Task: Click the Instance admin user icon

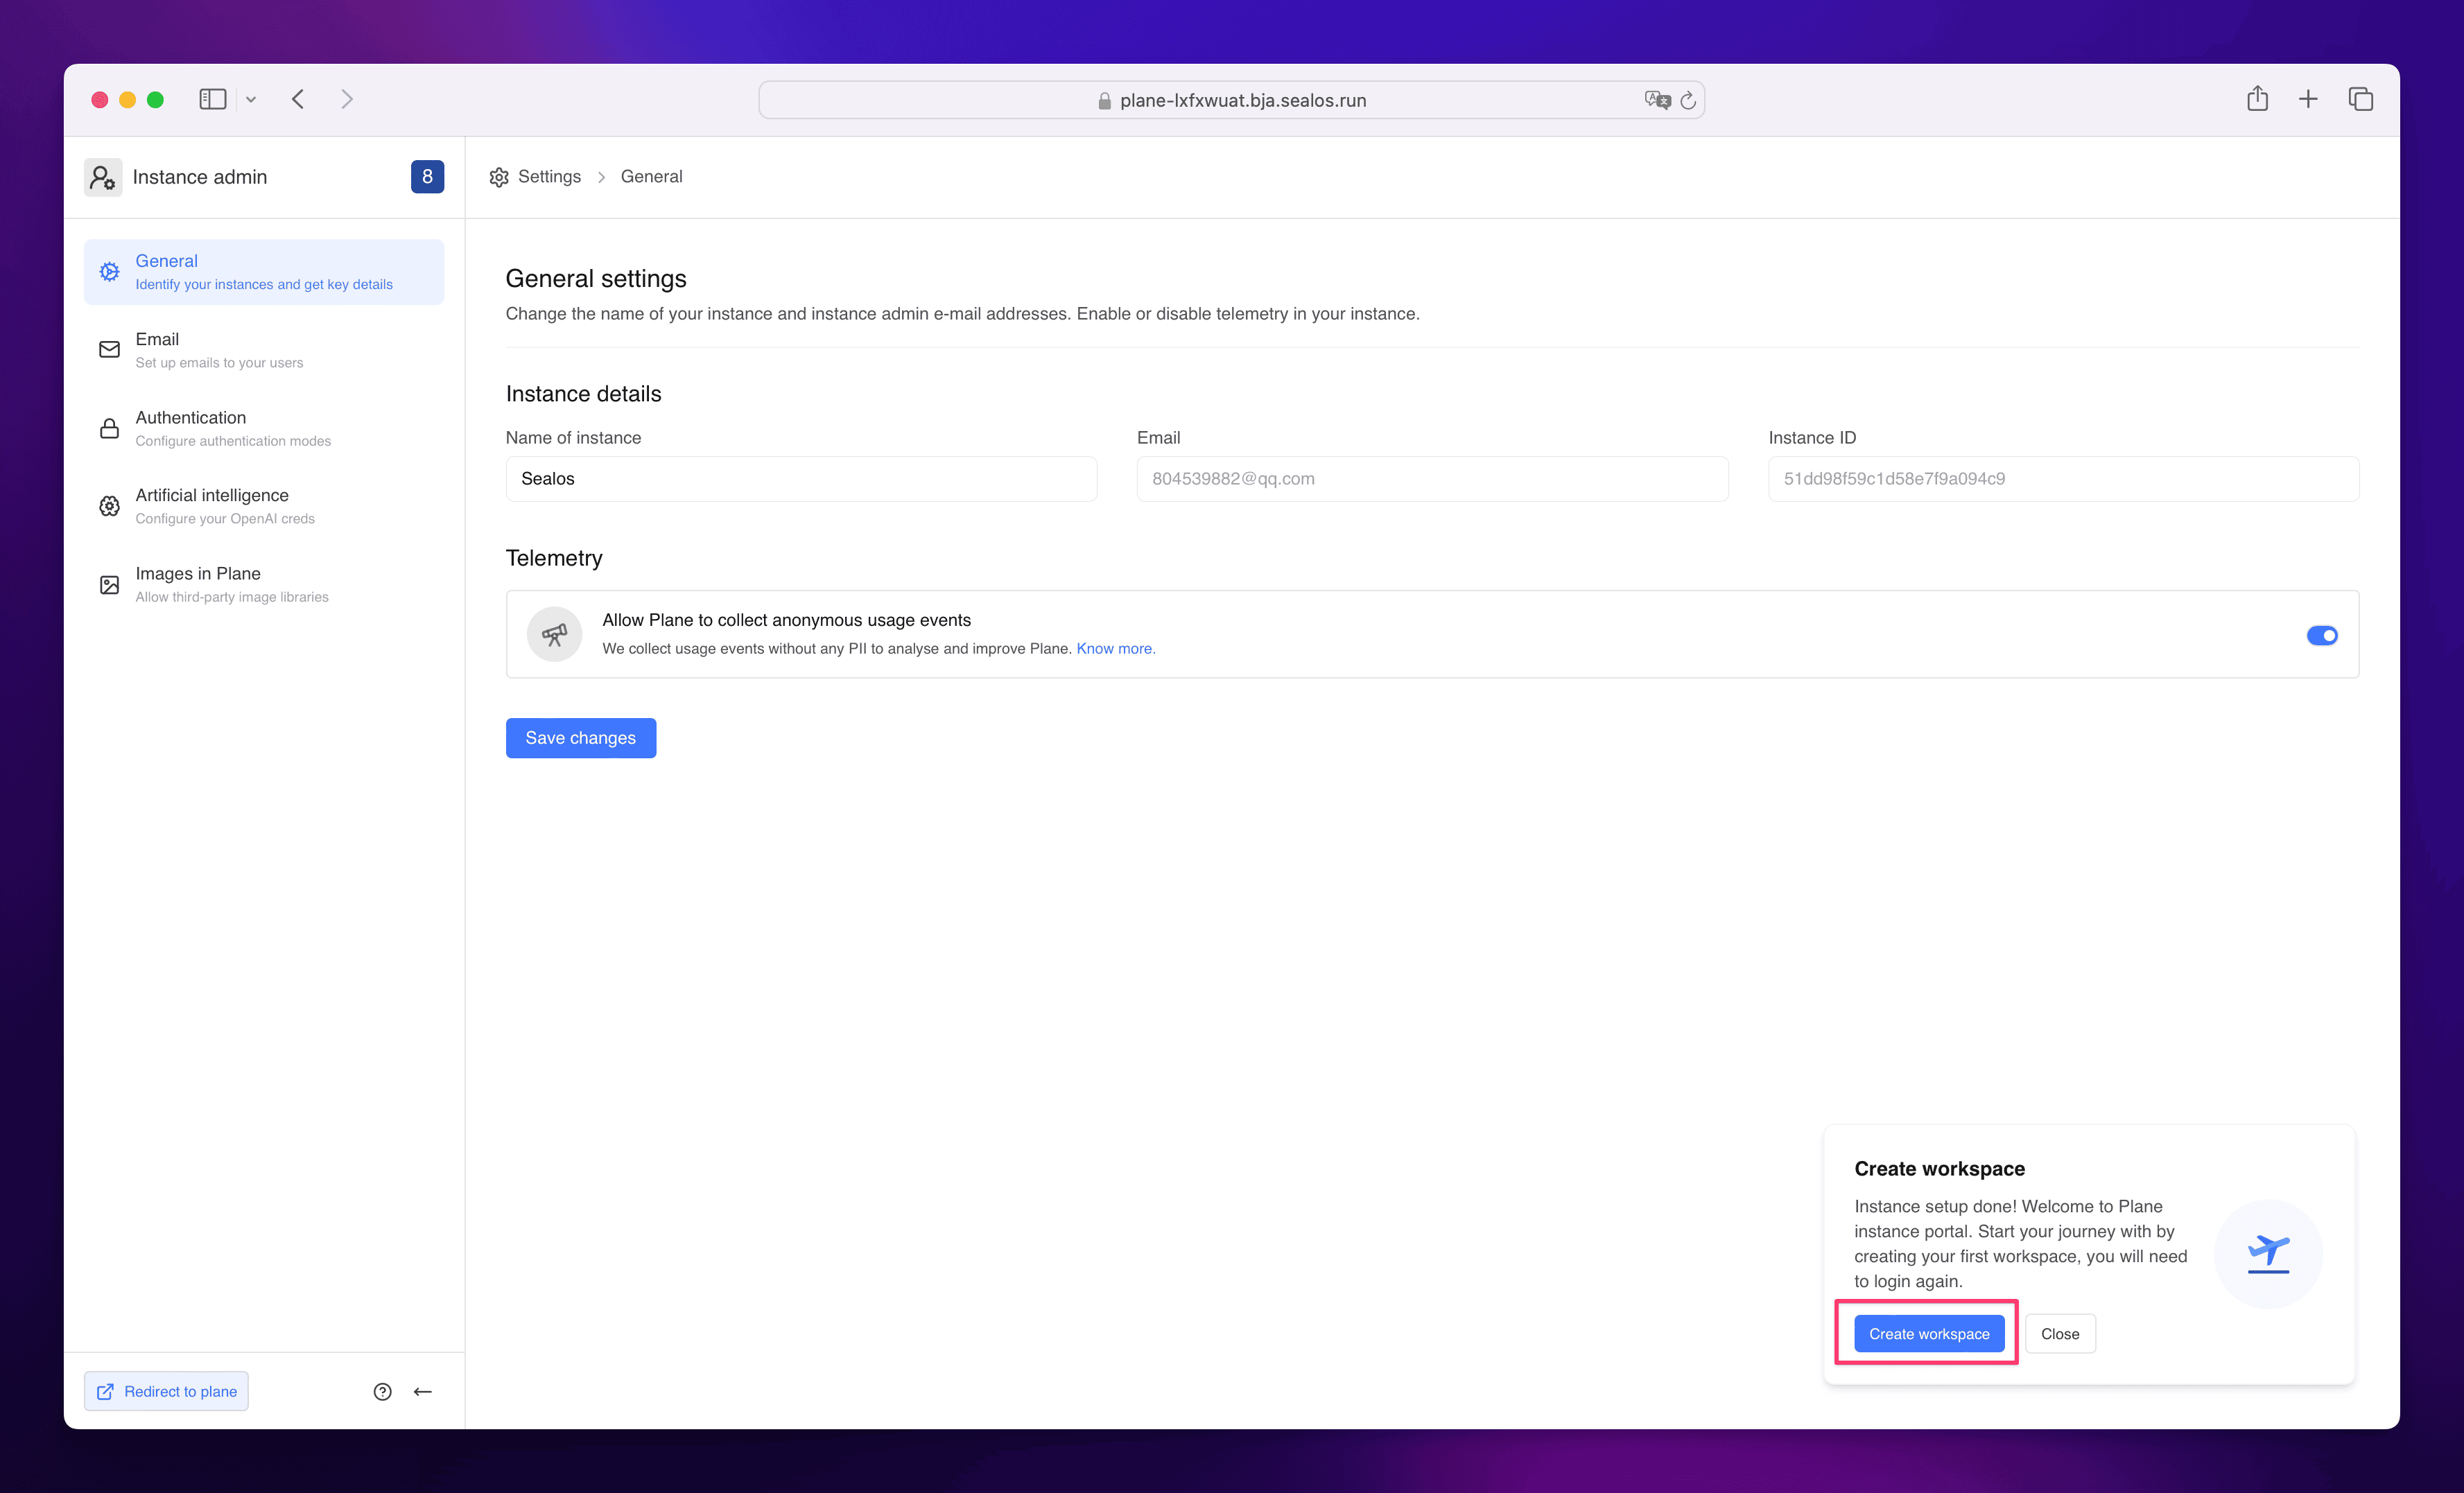Action: click(x=103, y=177)
